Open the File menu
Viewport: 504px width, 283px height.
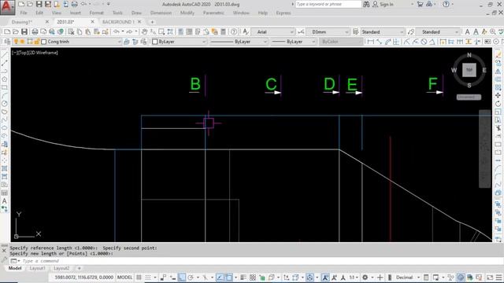point(24,13)
